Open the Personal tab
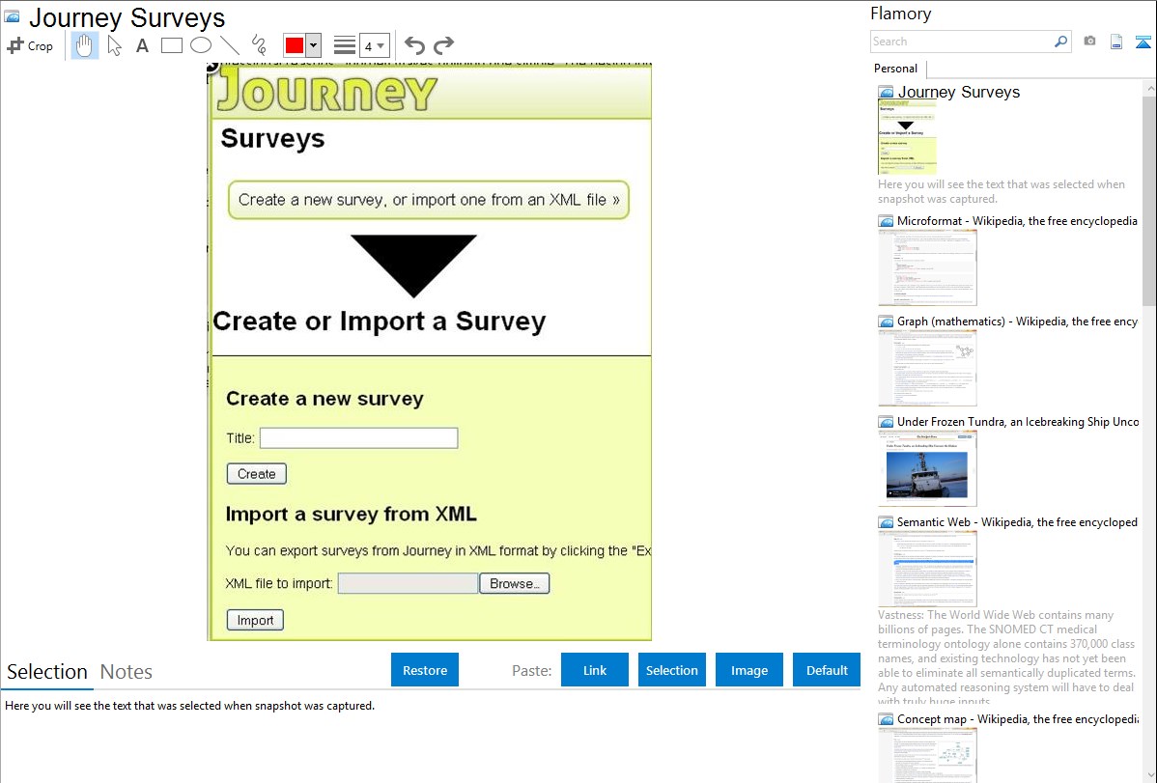This screenshot has height=783, width=1157. 896,69
